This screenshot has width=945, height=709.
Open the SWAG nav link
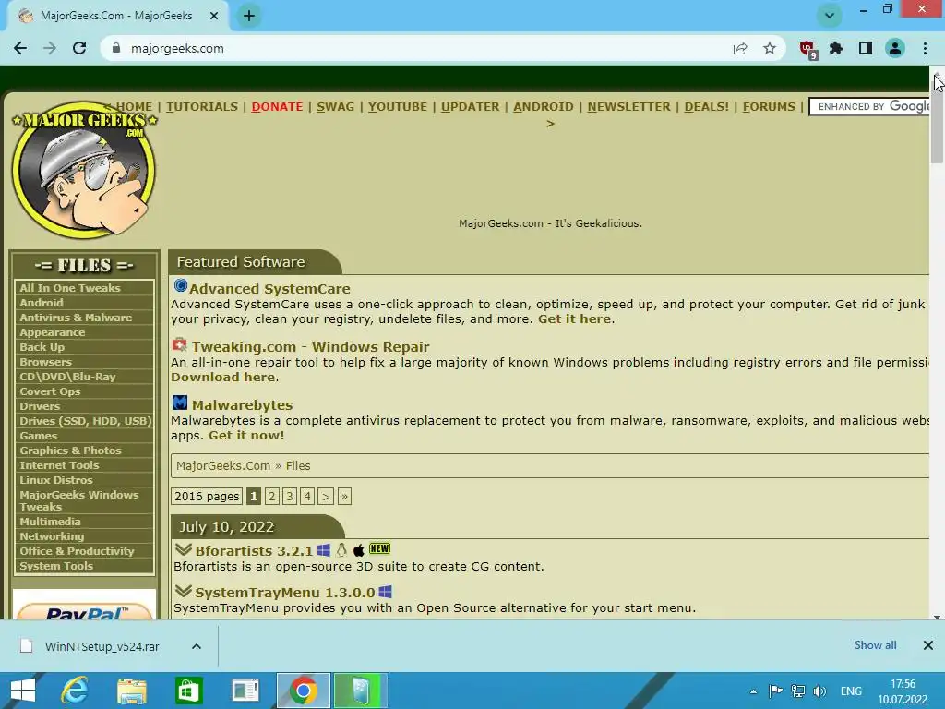pyautogui.click(x=336, y=107)
